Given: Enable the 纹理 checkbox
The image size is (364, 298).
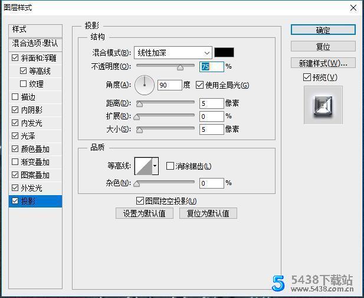Looking at the screenshot, I should pos(23,84).
